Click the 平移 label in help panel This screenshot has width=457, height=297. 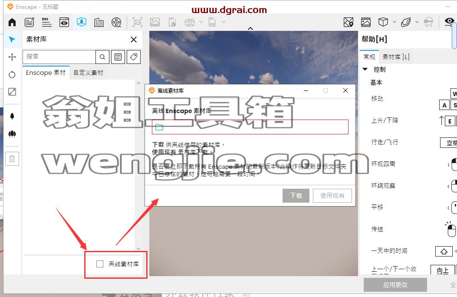click(377, 207)
